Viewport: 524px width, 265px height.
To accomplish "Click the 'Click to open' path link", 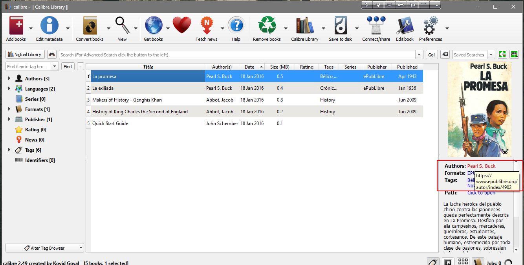I will coord(481,192).
